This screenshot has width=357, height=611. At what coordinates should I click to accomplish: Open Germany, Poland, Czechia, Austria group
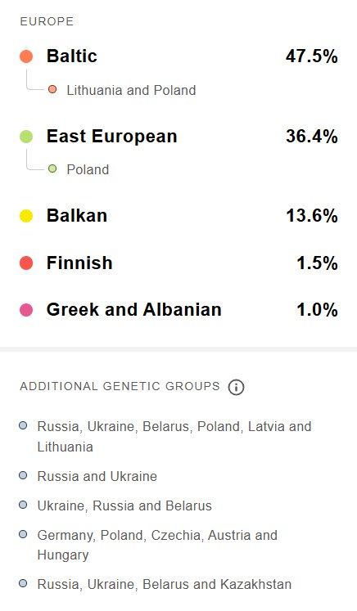[x=157, y=545]
